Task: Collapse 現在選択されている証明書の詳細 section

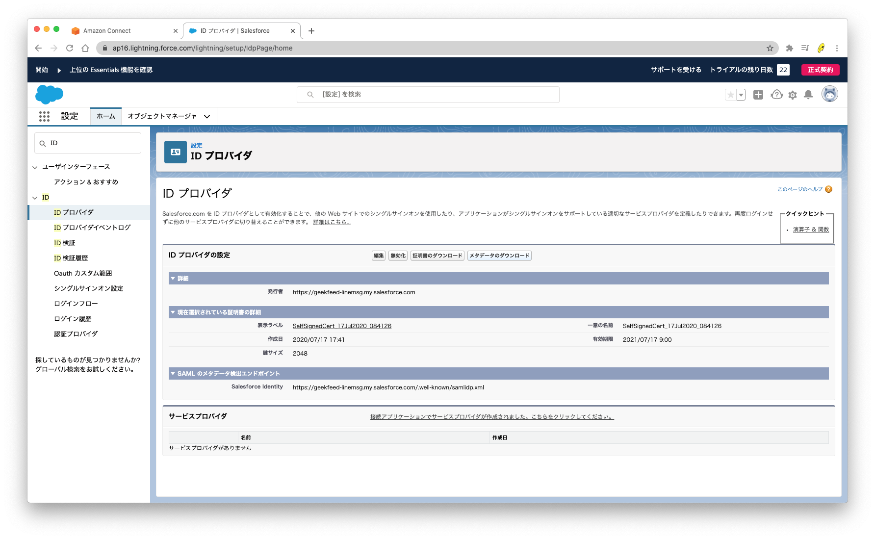Action: coord(173,312)
